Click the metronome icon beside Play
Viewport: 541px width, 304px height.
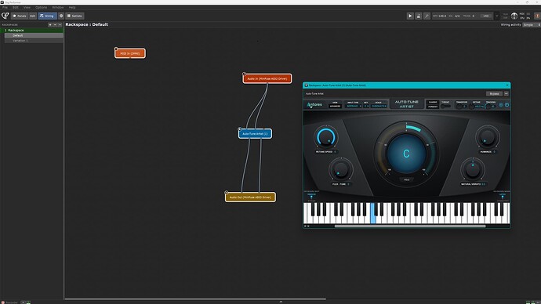(419, 16)
